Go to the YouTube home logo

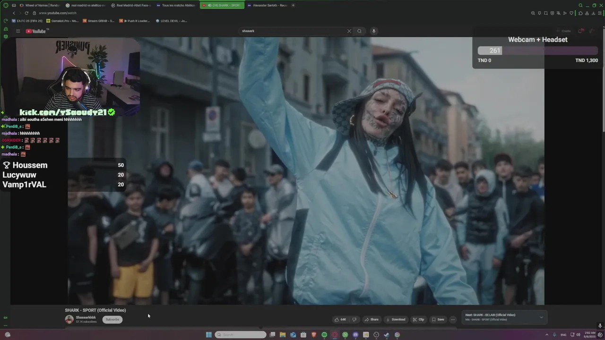pyautogui.click(x=37, y=31)
